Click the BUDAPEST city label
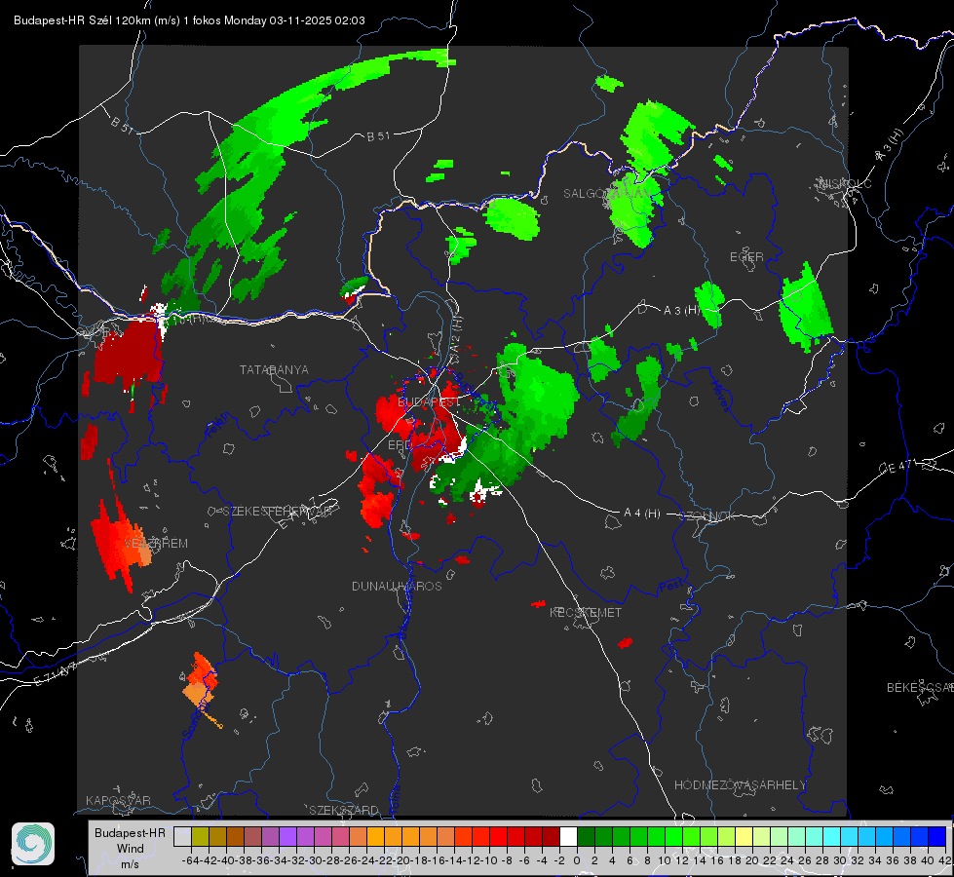 [x=429, y=402]
